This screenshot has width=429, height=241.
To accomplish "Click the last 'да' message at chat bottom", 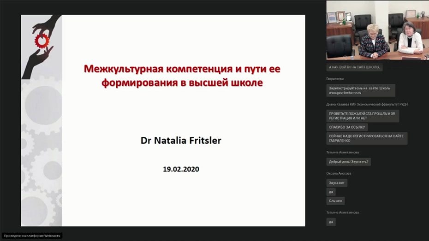I will coord(330,222).
